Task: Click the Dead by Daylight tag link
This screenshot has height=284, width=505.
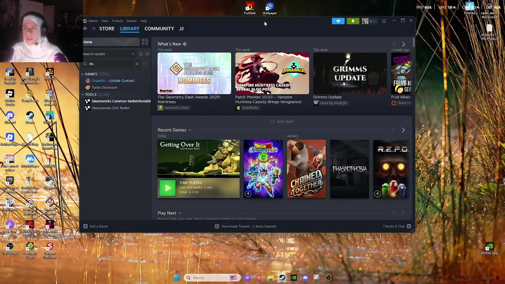Action: click(x=330, y=103)
